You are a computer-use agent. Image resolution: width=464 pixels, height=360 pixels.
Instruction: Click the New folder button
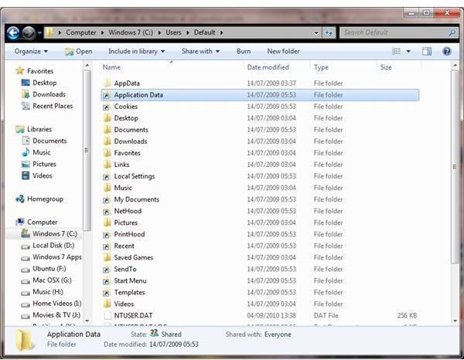tap(283, 52)
